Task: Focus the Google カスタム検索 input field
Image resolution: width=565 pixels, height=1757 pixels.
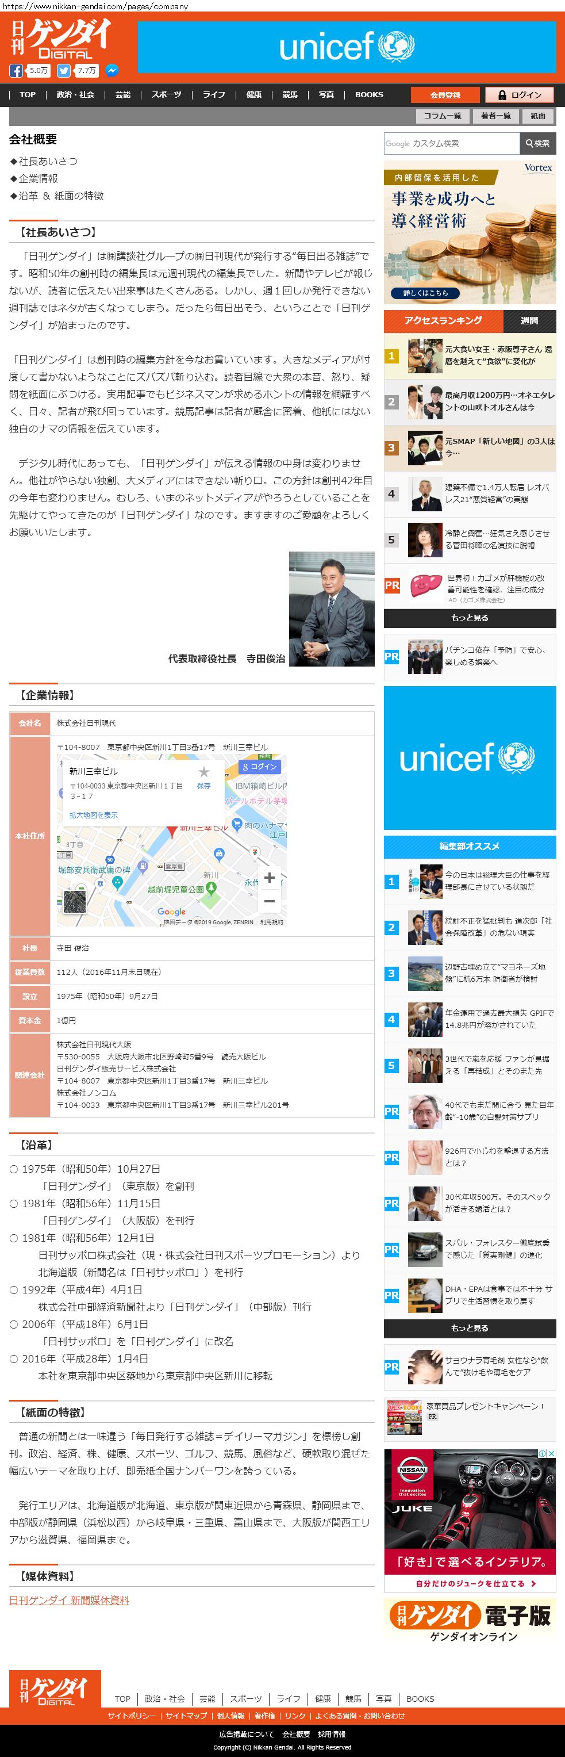Action: (451, 143)
